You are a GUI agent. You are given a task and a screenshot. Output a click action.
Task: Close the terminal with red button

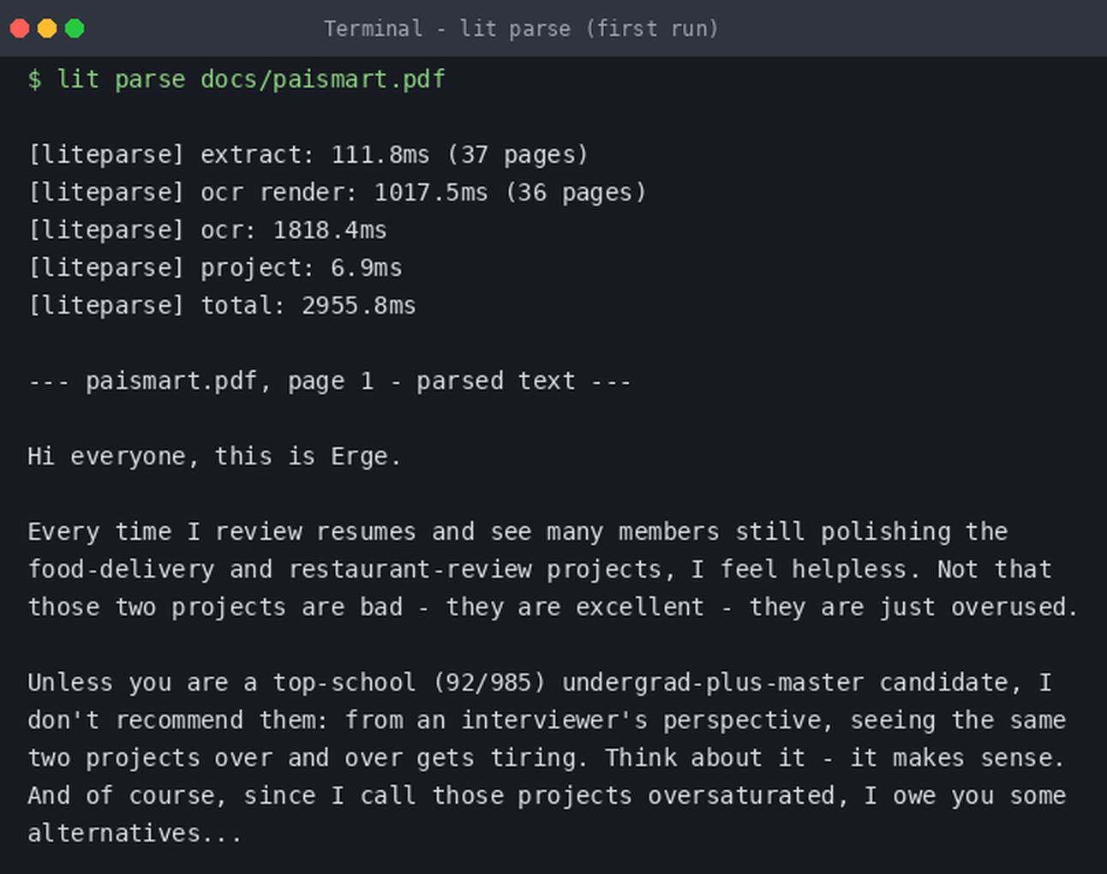20,28
